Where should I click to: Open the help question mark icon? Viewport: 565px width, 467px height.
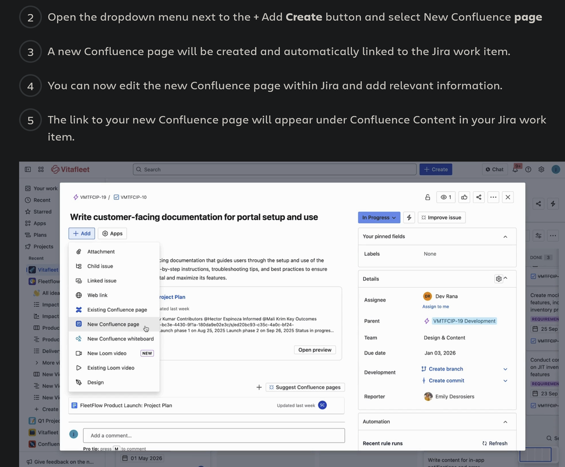tap(528, 169)
